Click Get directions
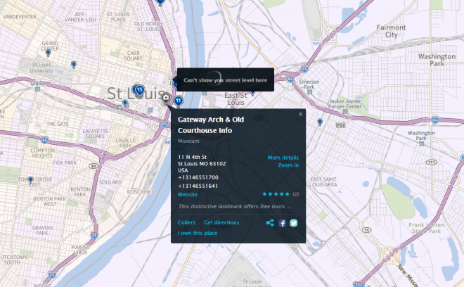This screenshot has height=287, width=464. pos(221,222)
